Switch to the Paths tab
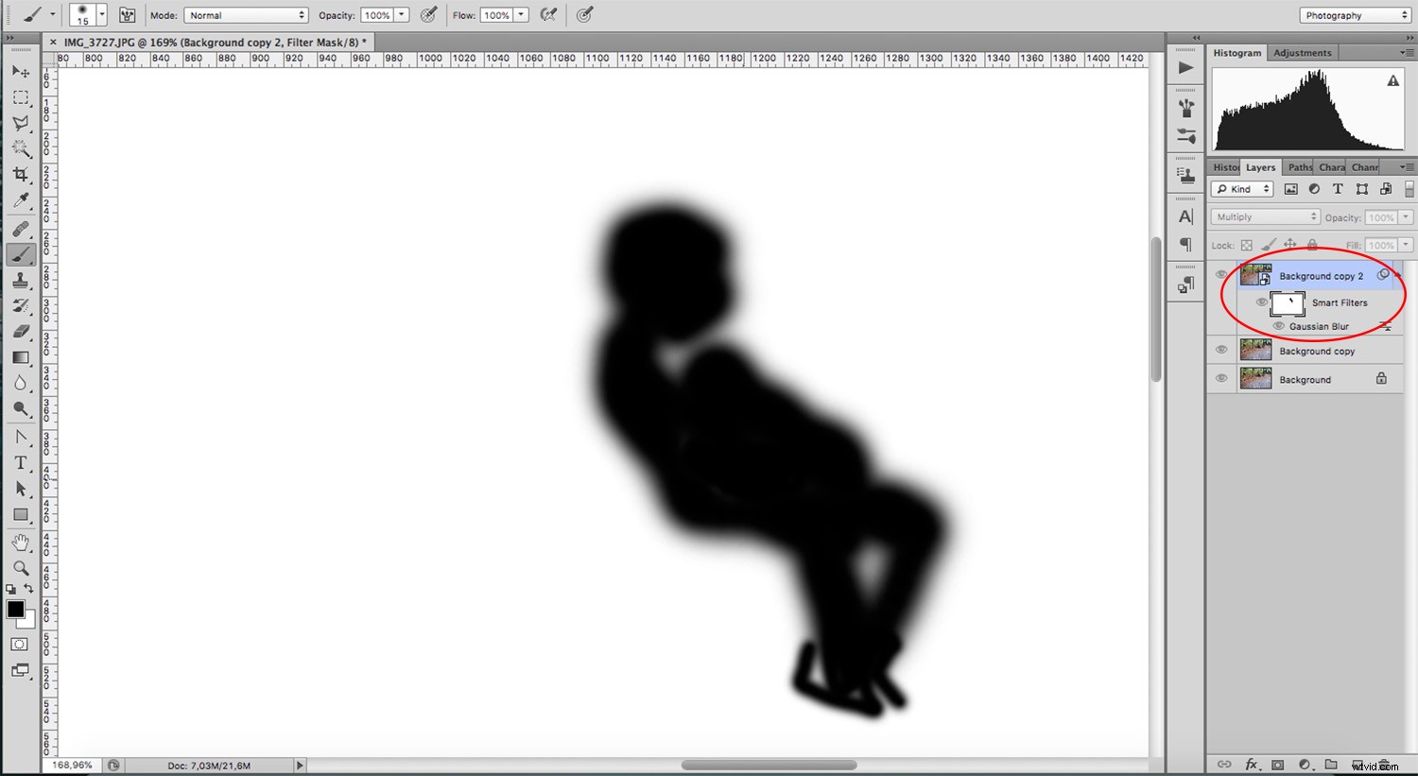Viewport: 1418px width, 776px height. 1298,166
